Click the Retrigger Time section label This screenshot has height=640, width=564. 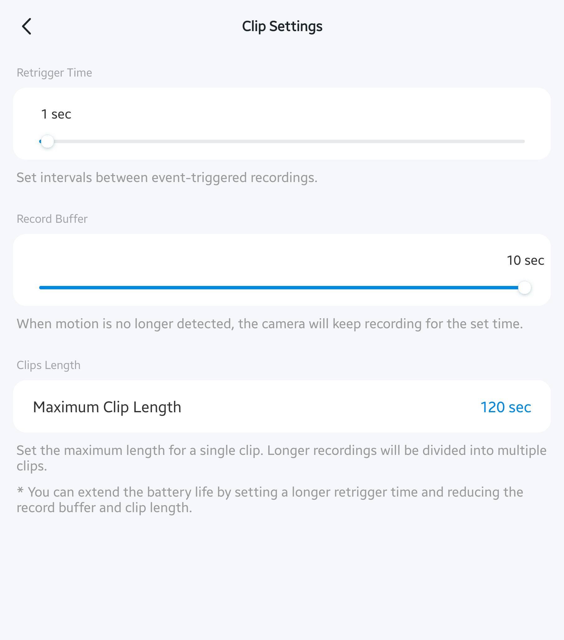[x=54, y=72]
